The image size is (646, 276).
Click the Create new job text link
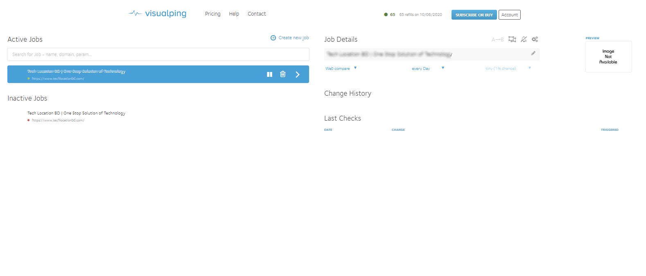coord(294,38)
